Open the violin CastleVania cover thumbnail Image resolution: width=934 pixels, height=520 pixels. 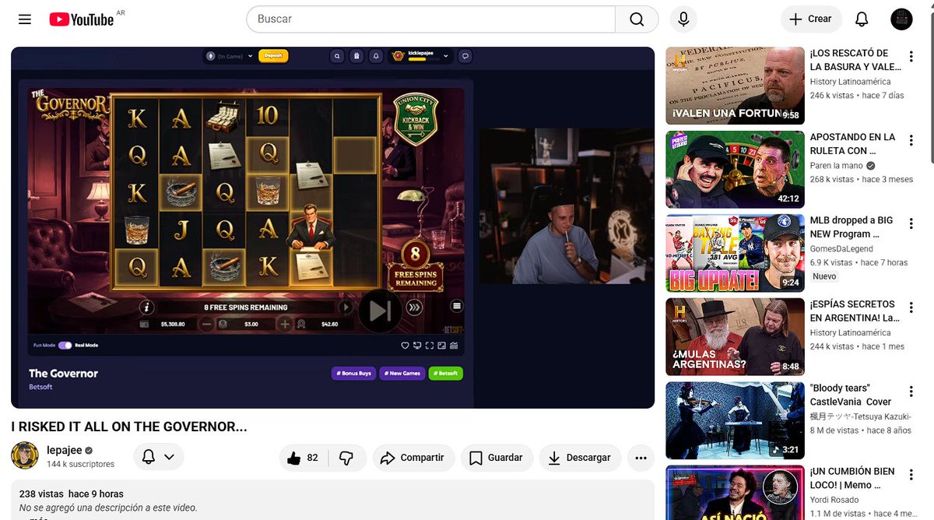click(735, 420)
